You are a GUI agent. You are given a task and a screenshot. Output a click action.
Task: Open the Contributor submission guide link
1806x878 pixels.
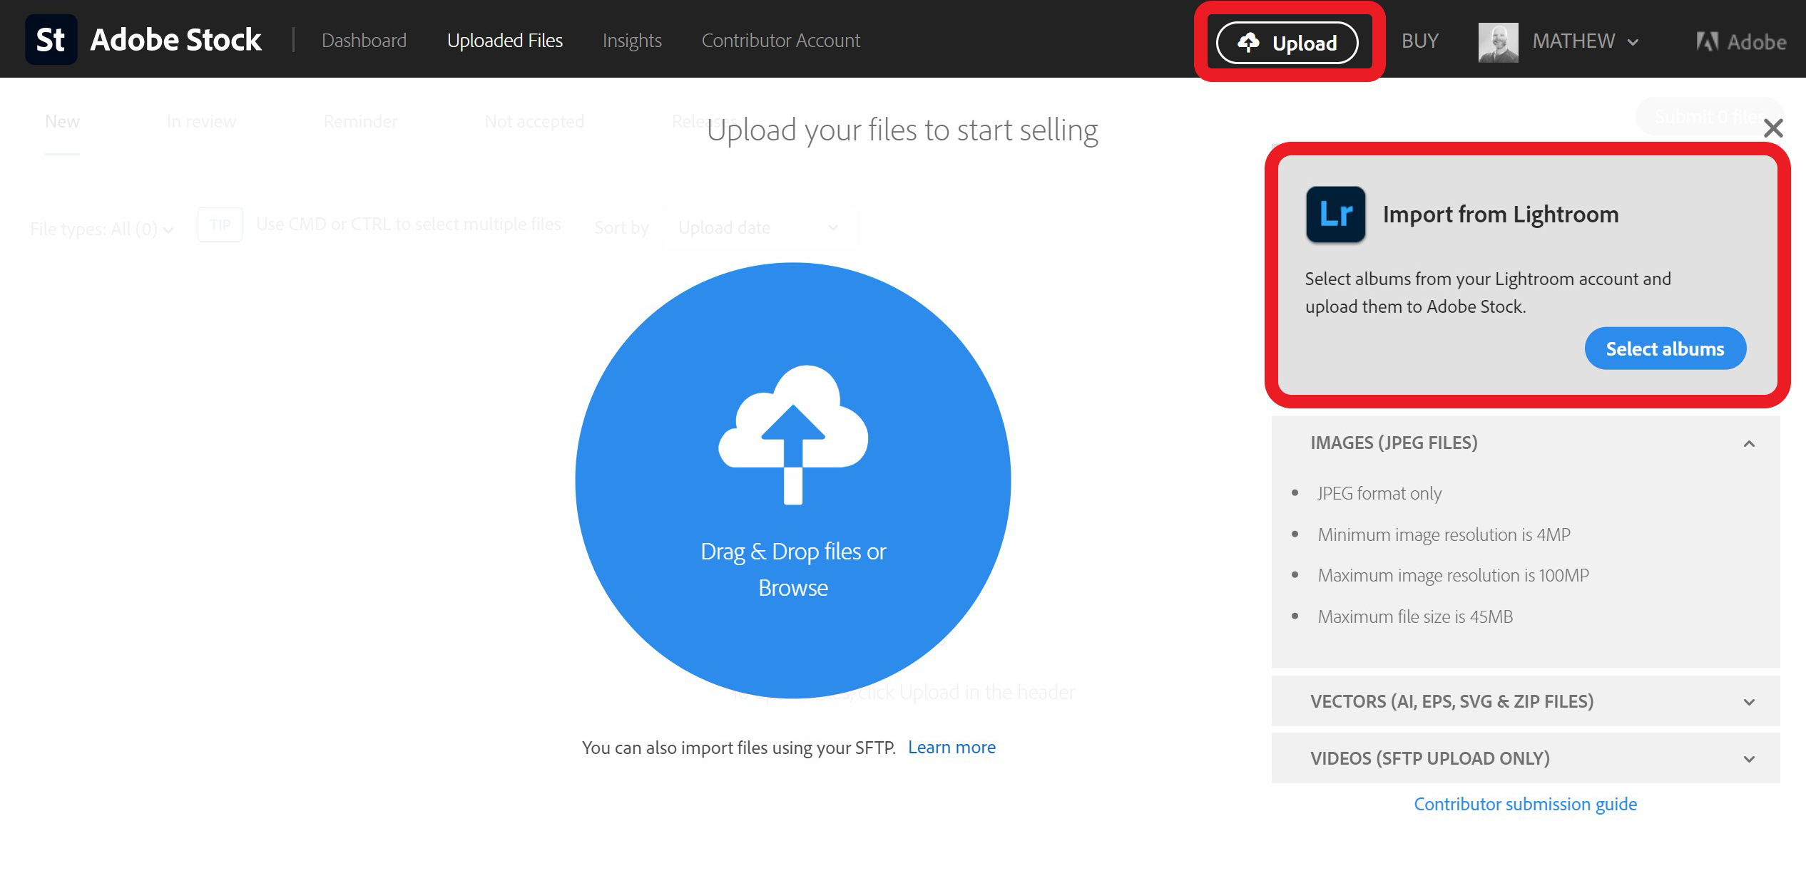tap(1525, 804)
